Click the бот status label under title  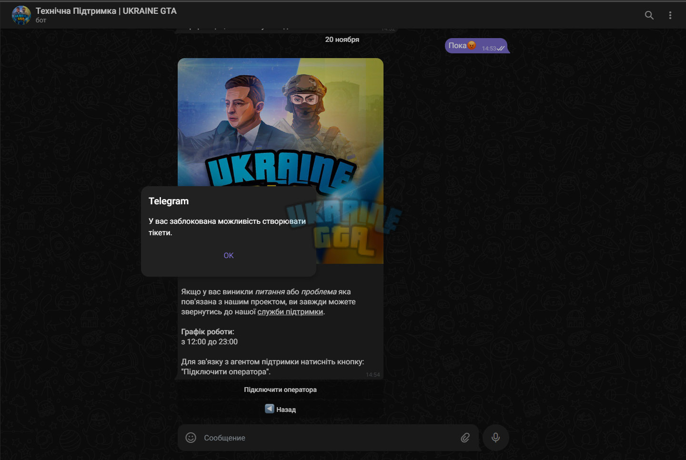(41, 20)
